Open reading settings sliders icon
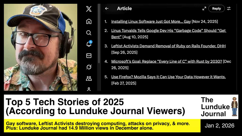This screenshot has height=136, width=242. pos(229,9)
